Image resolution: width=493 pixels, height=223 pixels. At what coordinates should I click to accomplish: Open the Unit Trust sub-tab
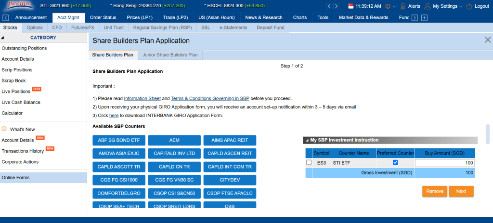pos(114,27)
